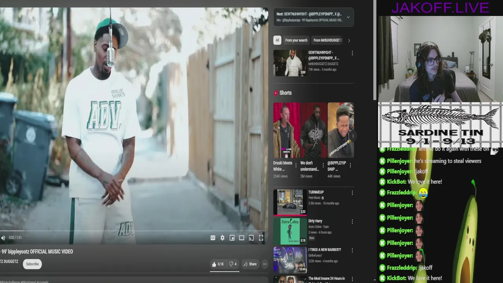Subscribe to the channel

[x=32, y=264]
